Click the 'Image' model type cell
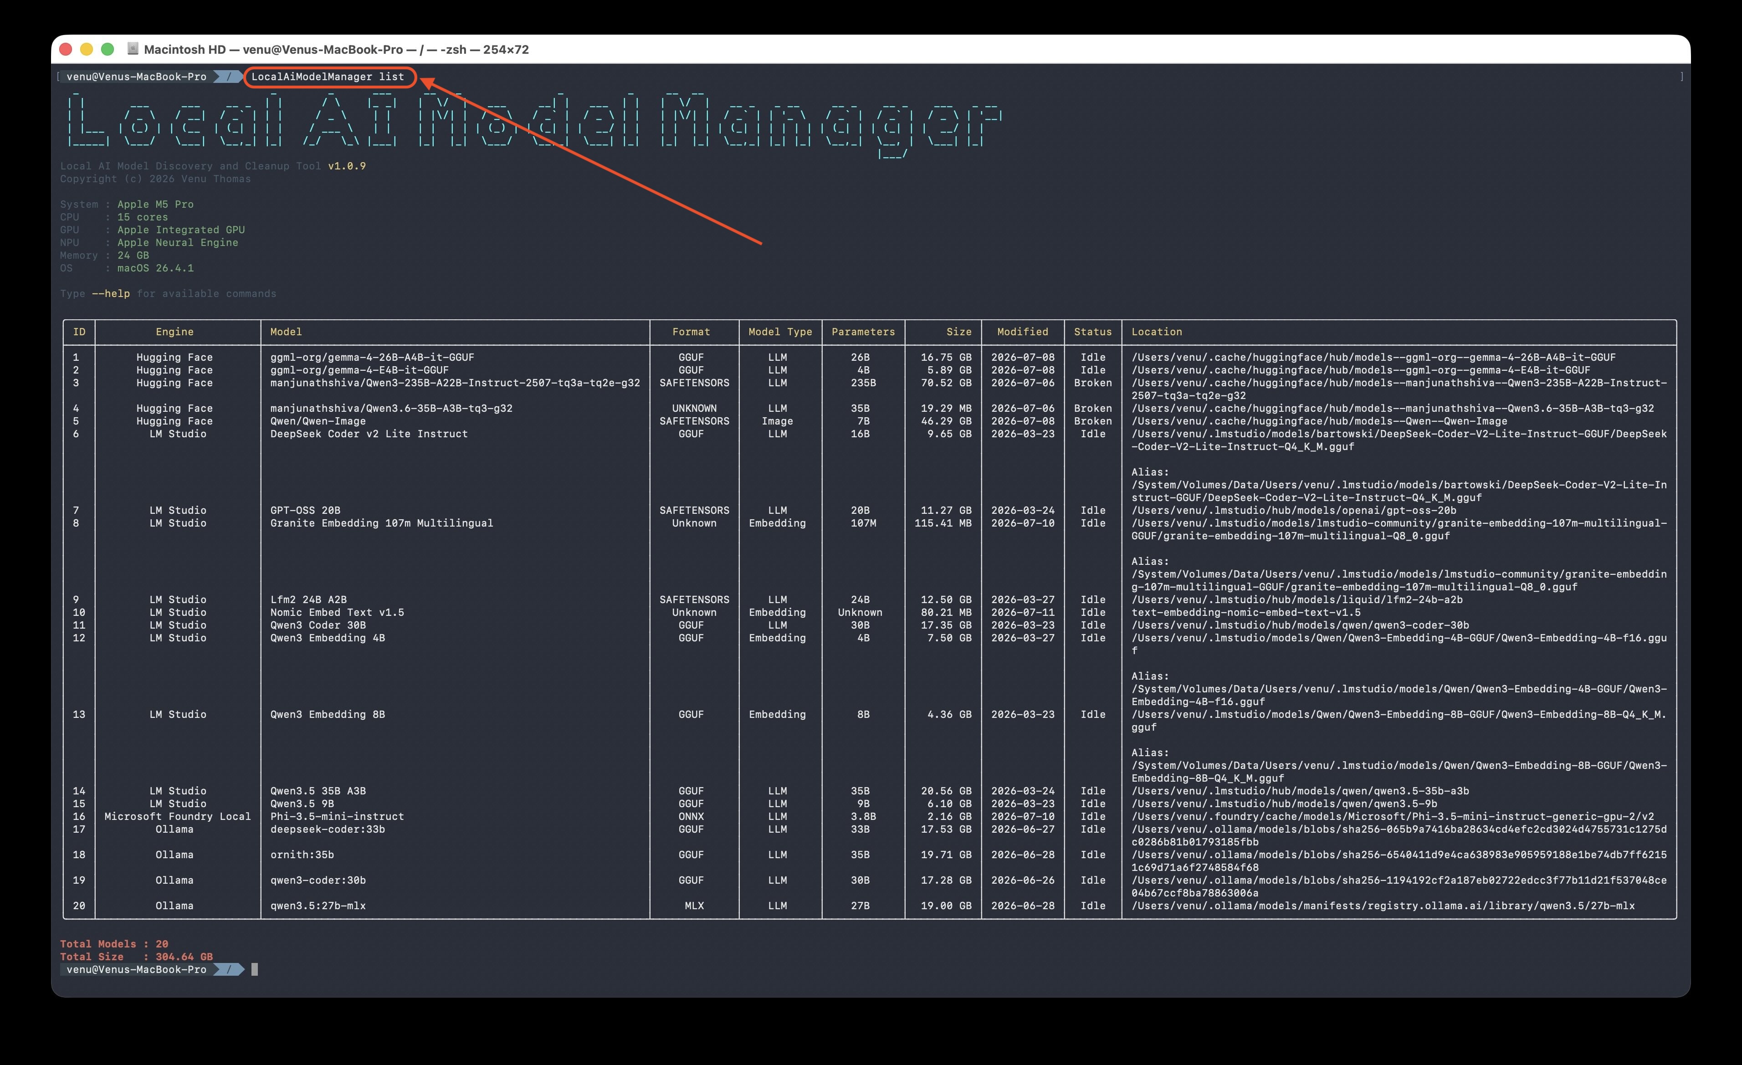1742x1065 pixels. click(x=777, y=421)
